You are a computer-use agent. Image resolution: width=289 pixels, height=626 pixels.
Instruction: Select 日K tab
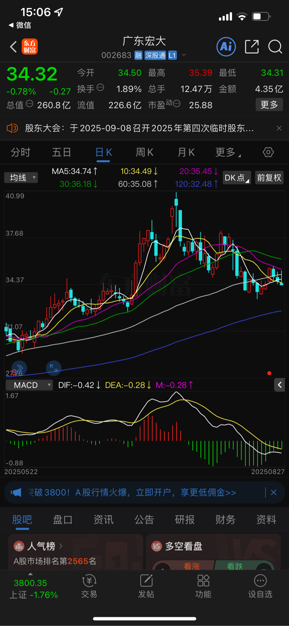(103, 152)
